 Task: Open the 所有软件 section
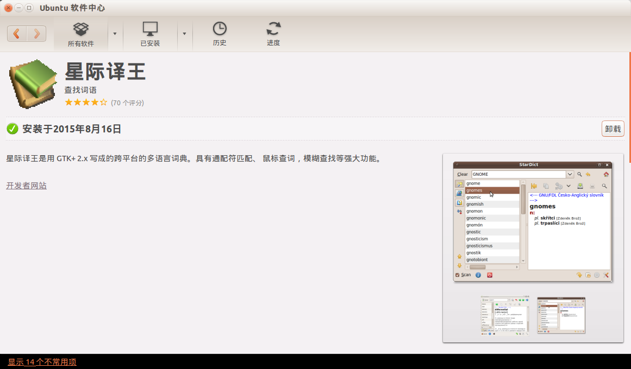81,35
